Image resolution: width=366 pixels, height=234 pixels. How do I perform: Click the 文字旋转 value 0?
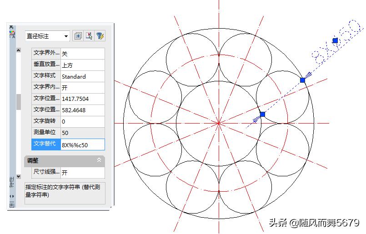[x=83, y=122]
